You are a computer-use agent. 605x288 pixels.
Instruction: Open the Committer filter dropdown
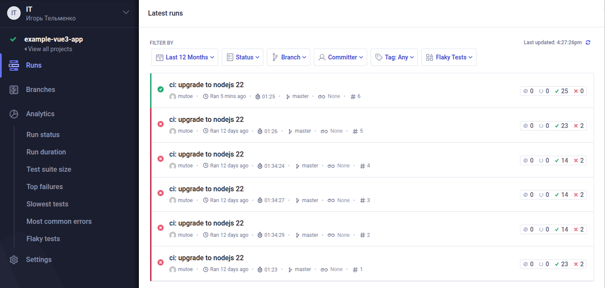pyautogui.click(x=340, y=57)
